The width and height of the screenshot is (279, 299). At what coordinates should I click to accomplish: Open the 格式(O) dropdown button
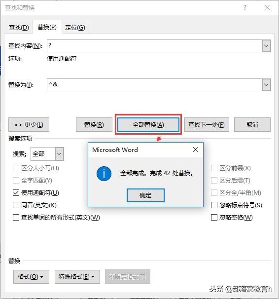[x=31, y=277]
